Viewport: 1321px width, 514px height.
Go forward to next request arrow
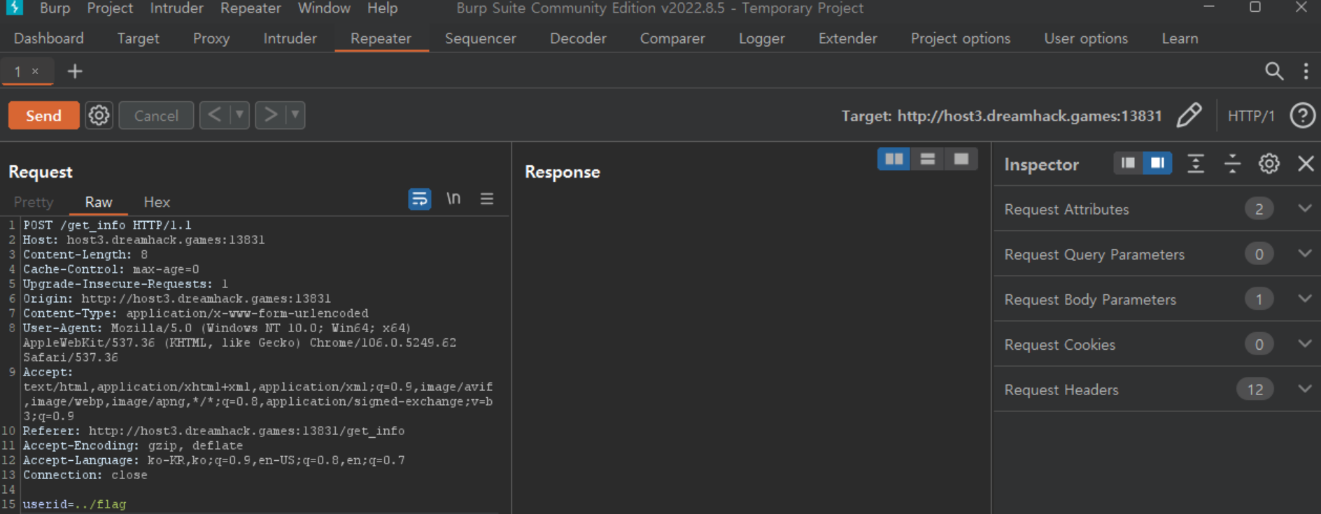(271, 115)
